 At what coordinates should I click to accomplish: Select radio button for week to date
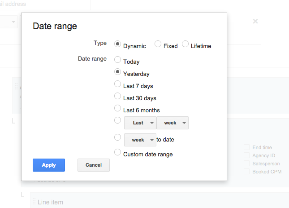click(x=117, y=137)
